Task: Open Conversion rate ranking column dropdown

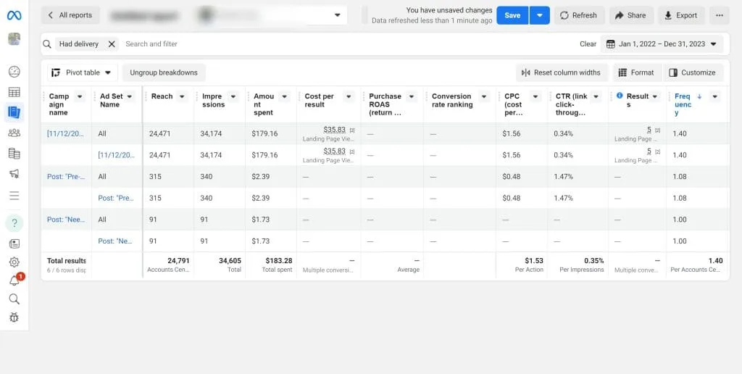Action: pos(484,96)
